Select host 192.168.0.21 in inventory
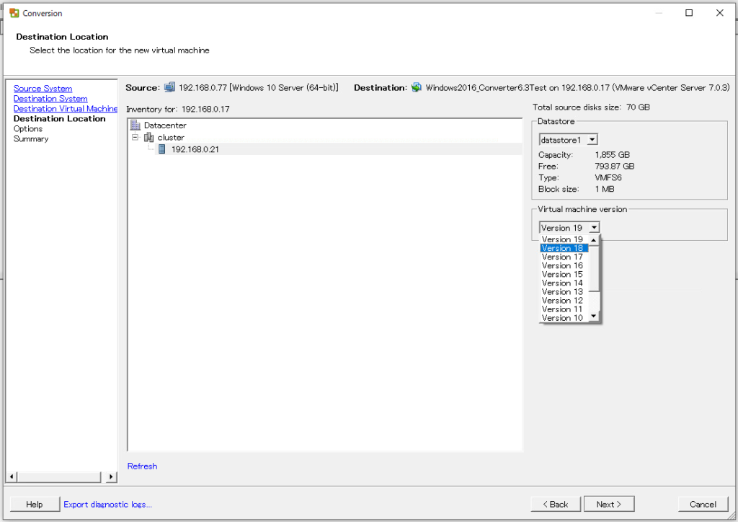738x522 pixels. (195, 149)
